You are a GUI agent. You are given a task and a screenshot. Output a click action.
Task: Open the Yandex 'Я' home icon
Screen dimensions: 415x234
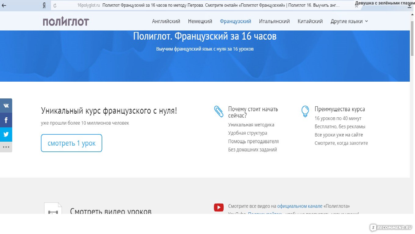coord(44,5)
